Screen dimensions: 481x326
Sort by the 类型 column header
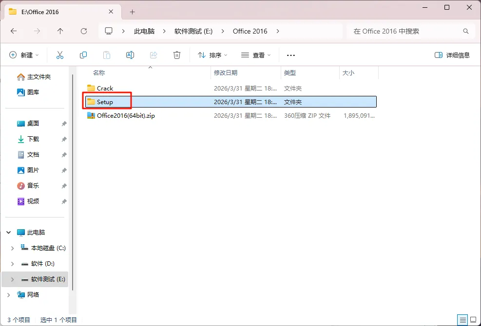289,72
